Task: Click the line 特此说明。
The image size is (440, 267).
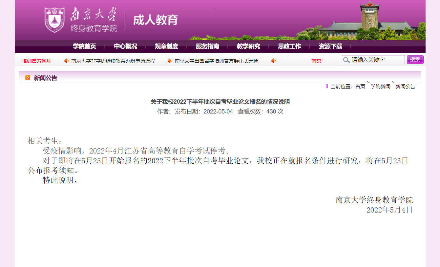Action: point(61,180)
